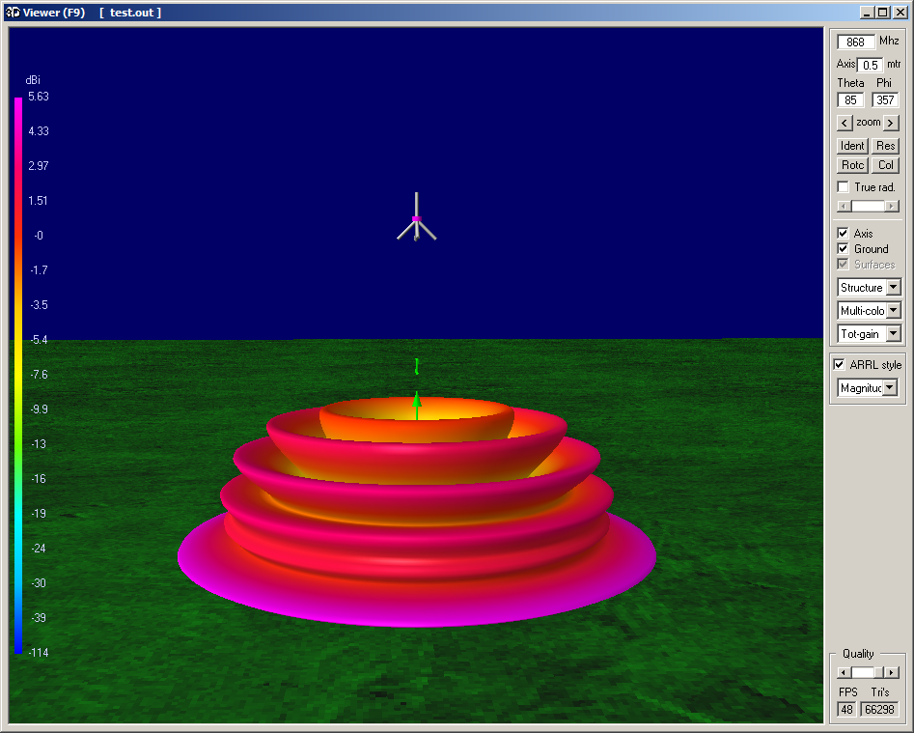
Task: Click the frequency field showing 868
Action: pos(856,42)
